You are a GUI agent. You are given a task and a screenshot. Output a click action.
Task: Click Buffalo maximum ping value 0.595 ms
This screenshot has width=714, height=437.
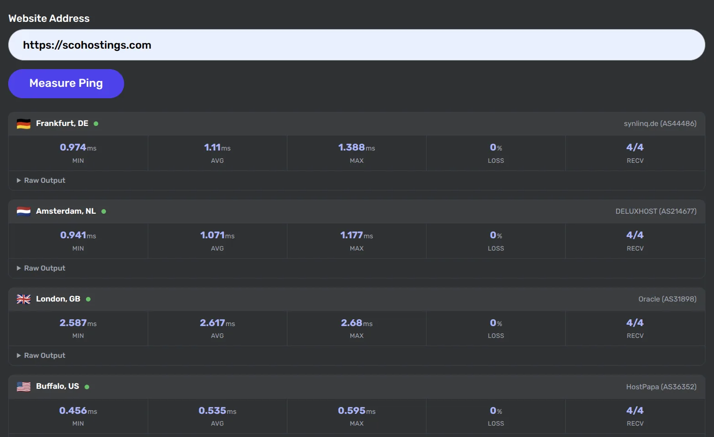357,411
